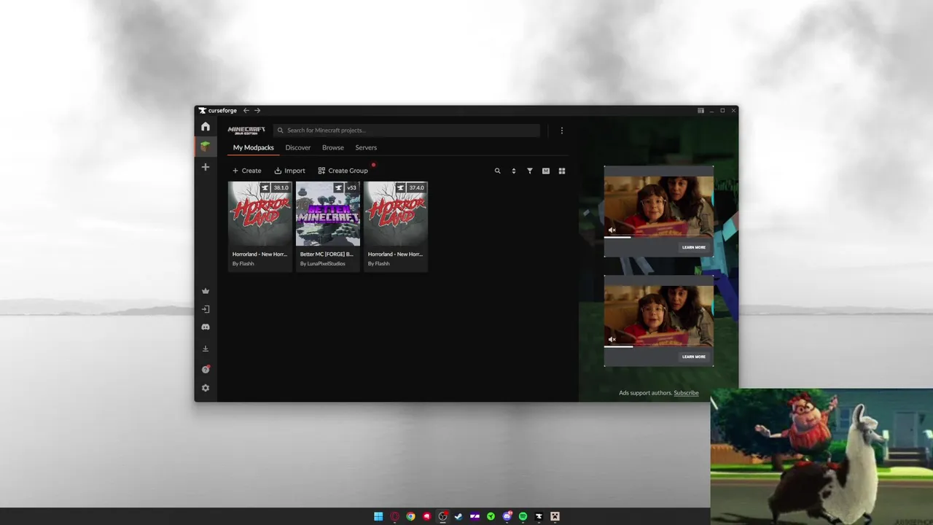Open the modpack filter funnel
The height and width of the screenshot is (525, 933).
pyautogui.click(x=530, y=171)
